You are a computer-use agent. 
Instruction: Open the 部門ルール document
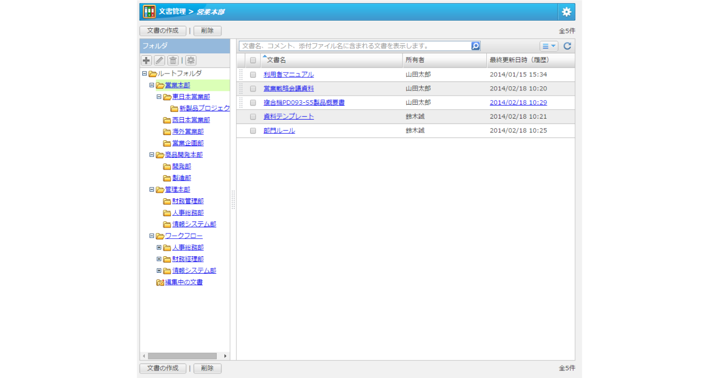coord(279,130)
